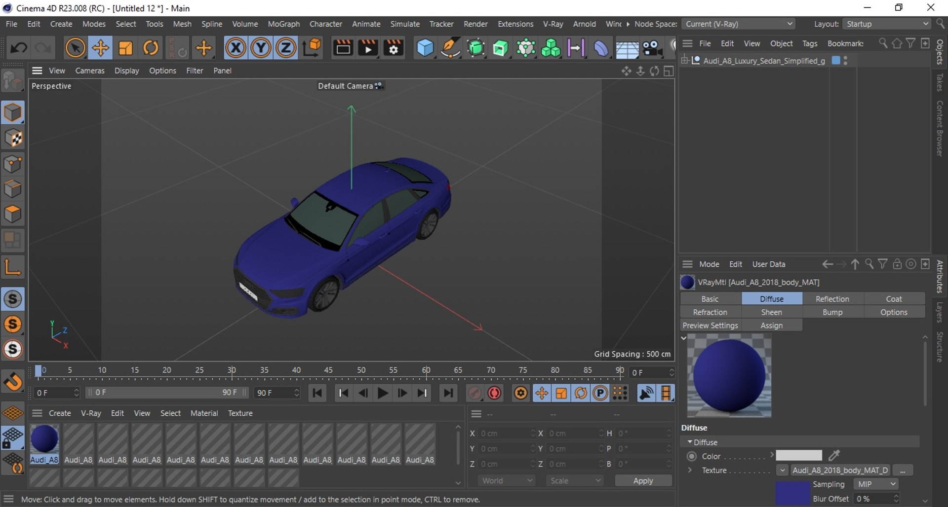Screen dimensions: 948x507
Task: Switch to Model mode in left palette
Action: tap(13, 112)
